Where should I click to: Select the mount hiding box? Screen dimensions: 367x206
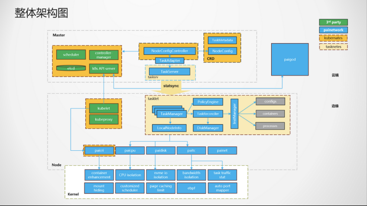pyautogui.click(x=99, y=188)
